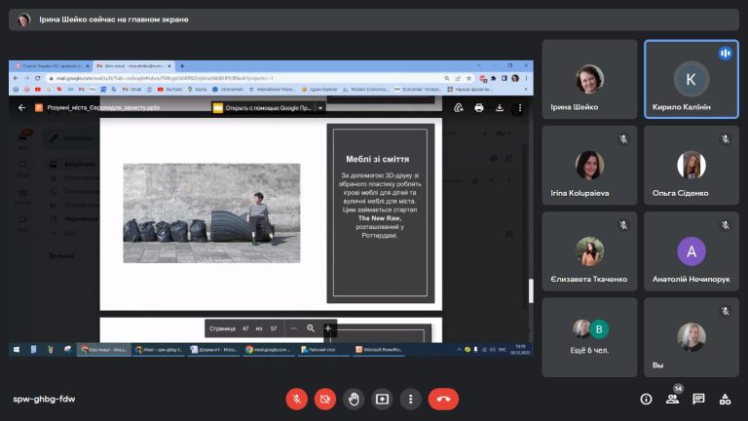Click the bold text 'The New Raw' on slide
Viewport: 748px width, 421px height.
379,218
